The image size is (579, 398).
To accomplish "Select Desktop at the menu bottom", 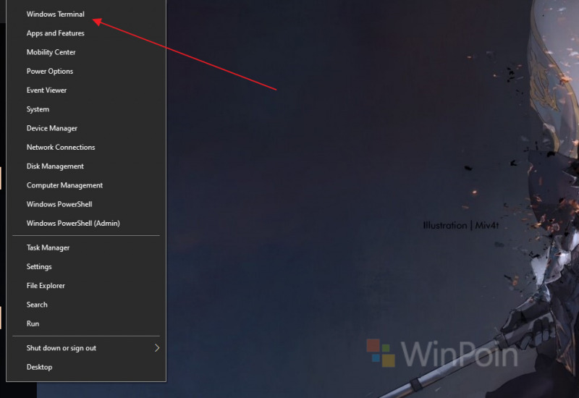I will pos(86,367).
